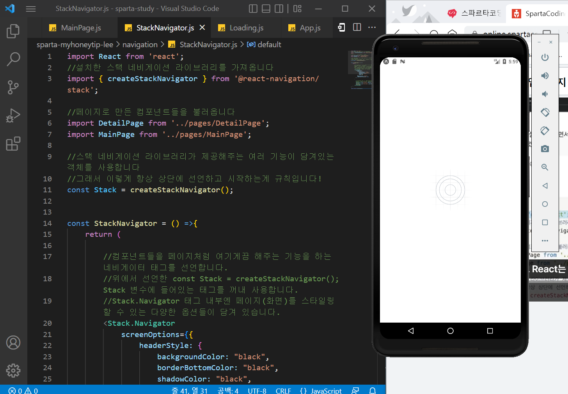Screen dimensions: 568x394
Task: Switch to the SpartaCoding browser tab
Action: (537, 14)
